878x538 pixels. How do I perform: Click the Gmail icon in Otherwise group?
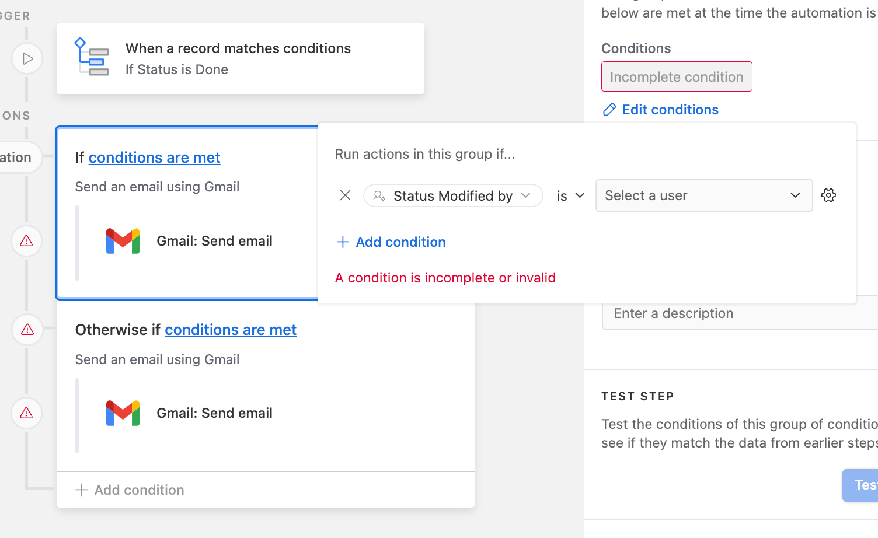point(123,413)
